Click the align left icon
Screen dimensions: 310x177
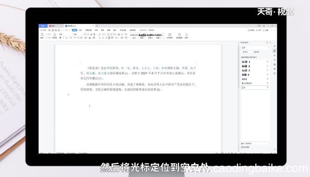click(x=100, y=38)
